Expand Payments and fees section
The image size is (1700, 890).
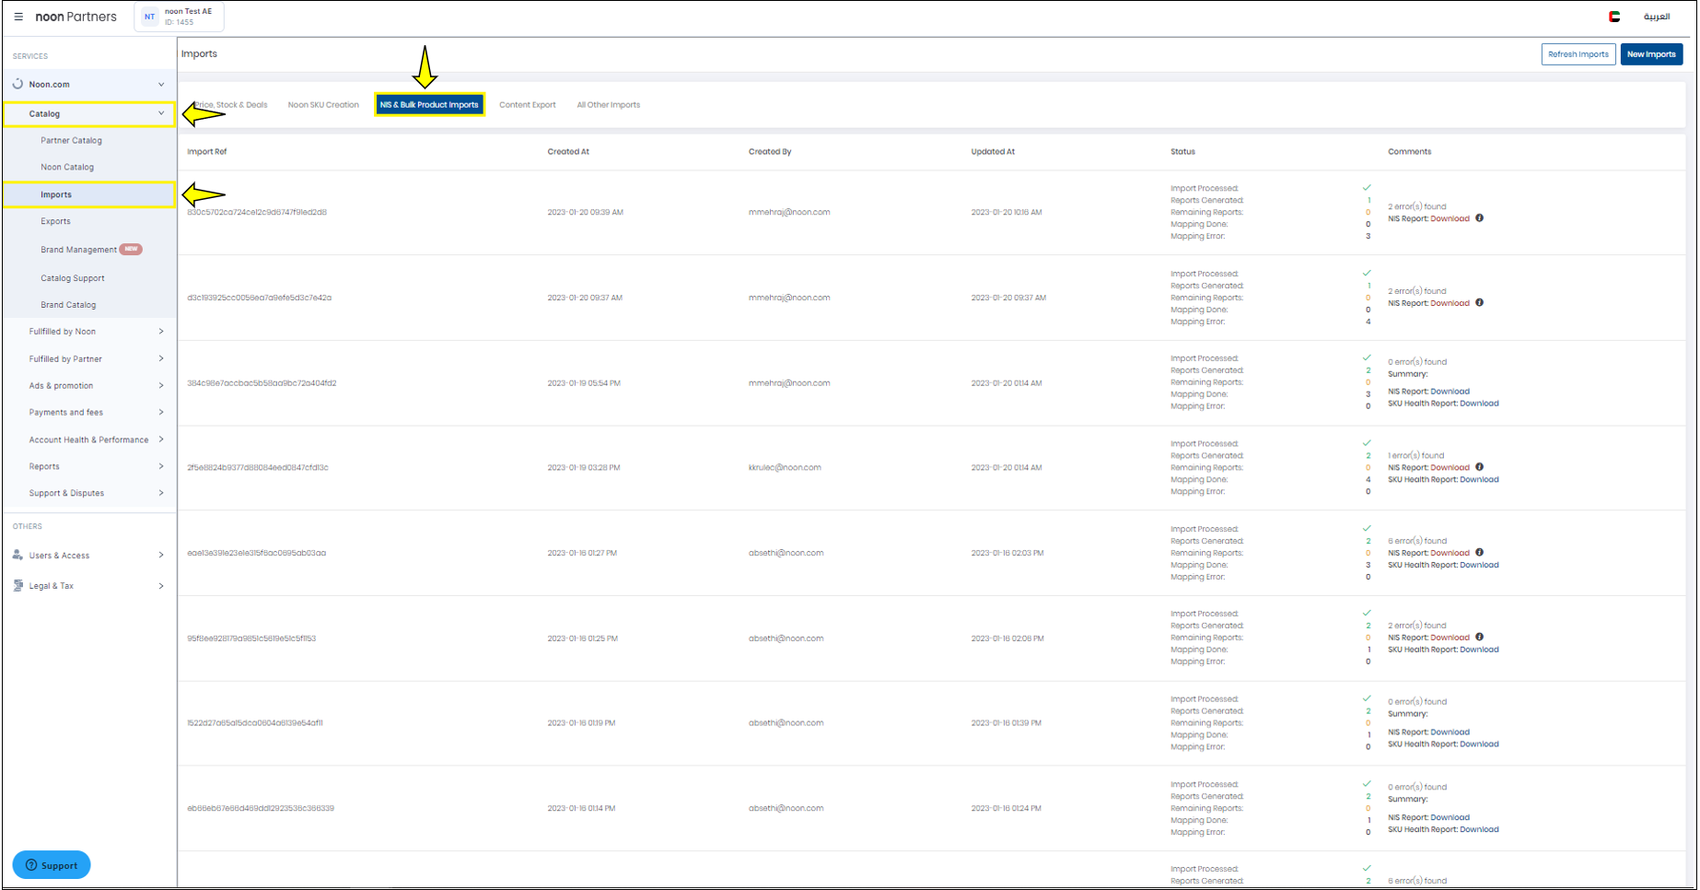point(161,413)
